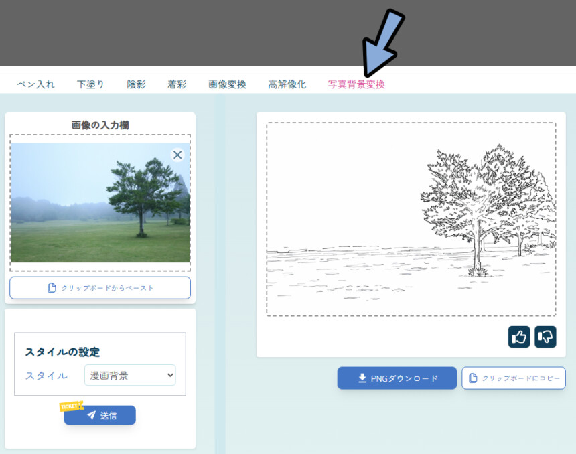Click the input tree photo thumbnail
The image size is (576, 454).
pyautogui.click(x=100, y=202)
